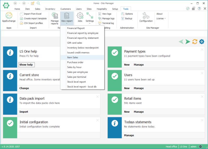Click the search magnifier in title bar
Screen dimensions: 208x149
[x=38, y=3]
